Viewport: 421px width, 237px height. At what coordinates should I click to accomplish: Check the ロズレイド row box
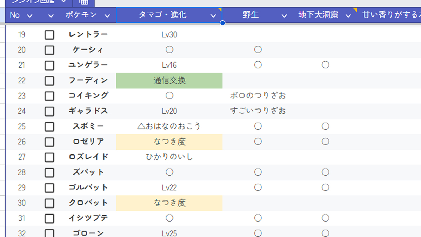[x=49, y=157]
